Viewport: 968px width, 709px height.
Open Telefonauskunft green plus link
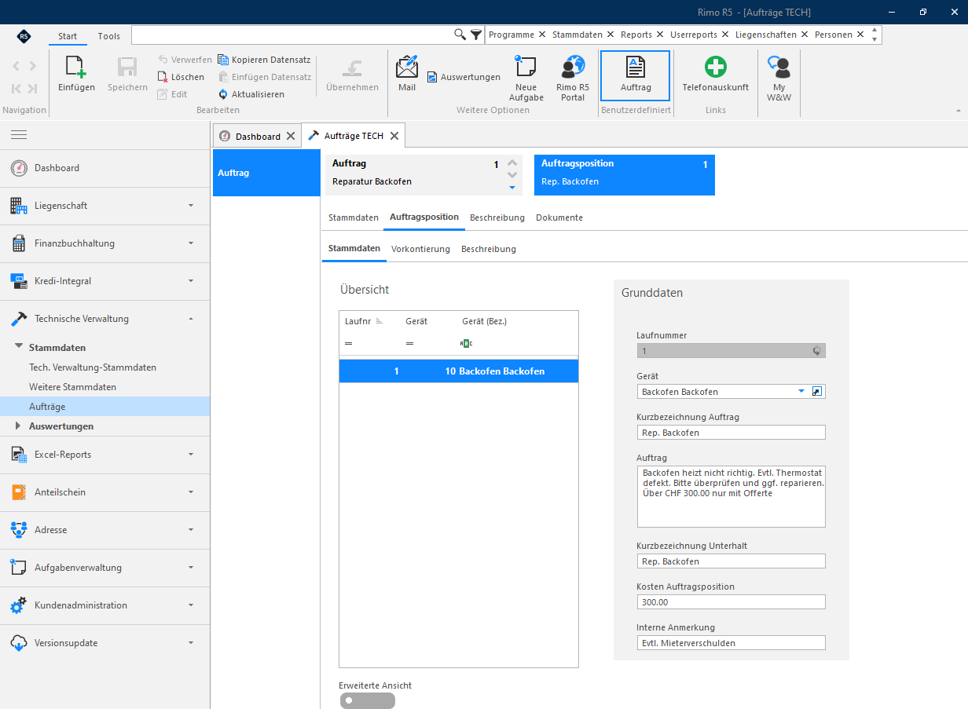pyautogui.click(x=715, y=67)
